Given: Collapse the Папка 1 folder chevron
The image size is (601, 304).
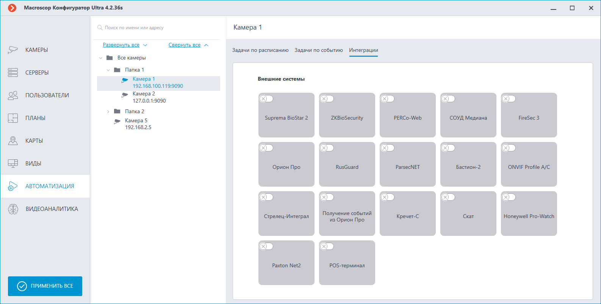Looking at the screenshot, I should pyautogui.click(x=108, y=70).
